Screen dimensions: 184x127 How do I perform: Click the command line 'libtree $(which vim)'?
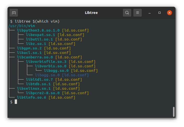pyautogui.click(x=37, y=21)
